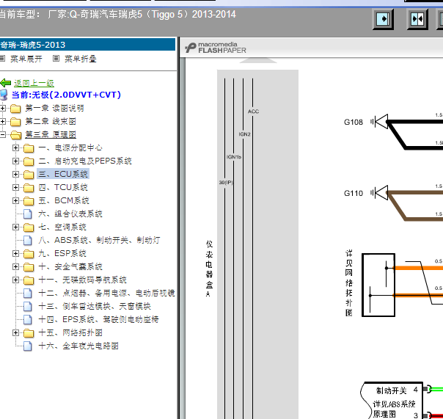Click the 菜单展开 list icon
Viewport: 443px width, 419px height.
2,59
